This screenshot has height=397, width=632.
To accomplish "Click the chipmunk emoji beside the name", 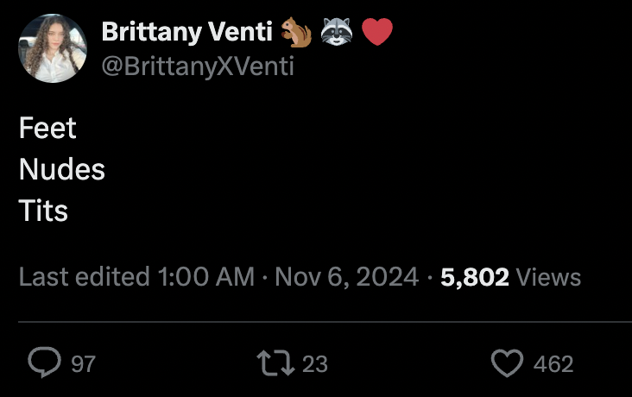I will coord(296,32).
